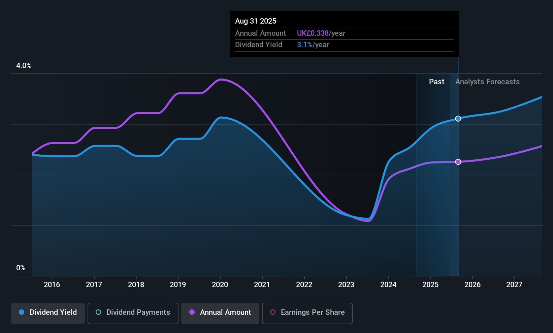Click the 2018 x-axis label

tap(136, 285)
